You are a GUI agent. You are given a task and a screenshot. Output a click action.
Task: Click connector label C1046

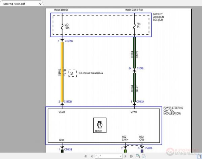140,68
